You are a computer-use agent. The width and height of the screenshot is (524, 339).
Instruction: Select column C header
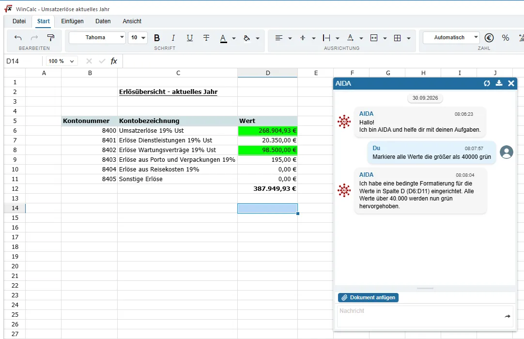tap(178, 73)
